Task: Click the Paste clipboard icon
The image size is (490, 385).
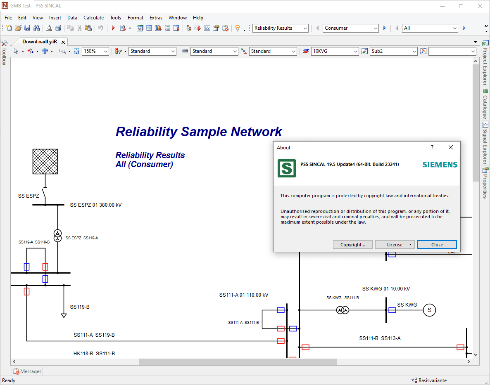Action: click(x=88, y=28)
